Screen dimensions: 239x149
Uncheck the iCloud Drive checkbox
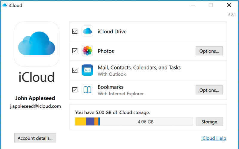click(75, 31)
